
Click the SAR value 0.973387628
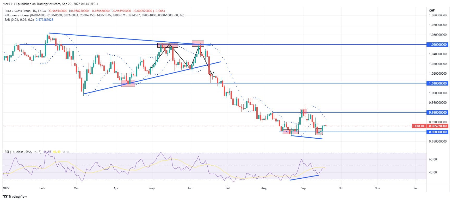pyautogui.click(x=45, y=20)
